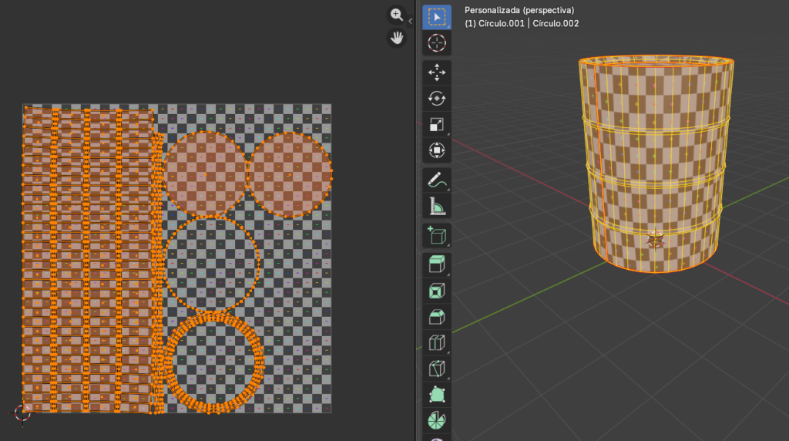Select the Add Cube tool
Screen dimensions: 789x441
pyautogui.click(x=437, y=236)
